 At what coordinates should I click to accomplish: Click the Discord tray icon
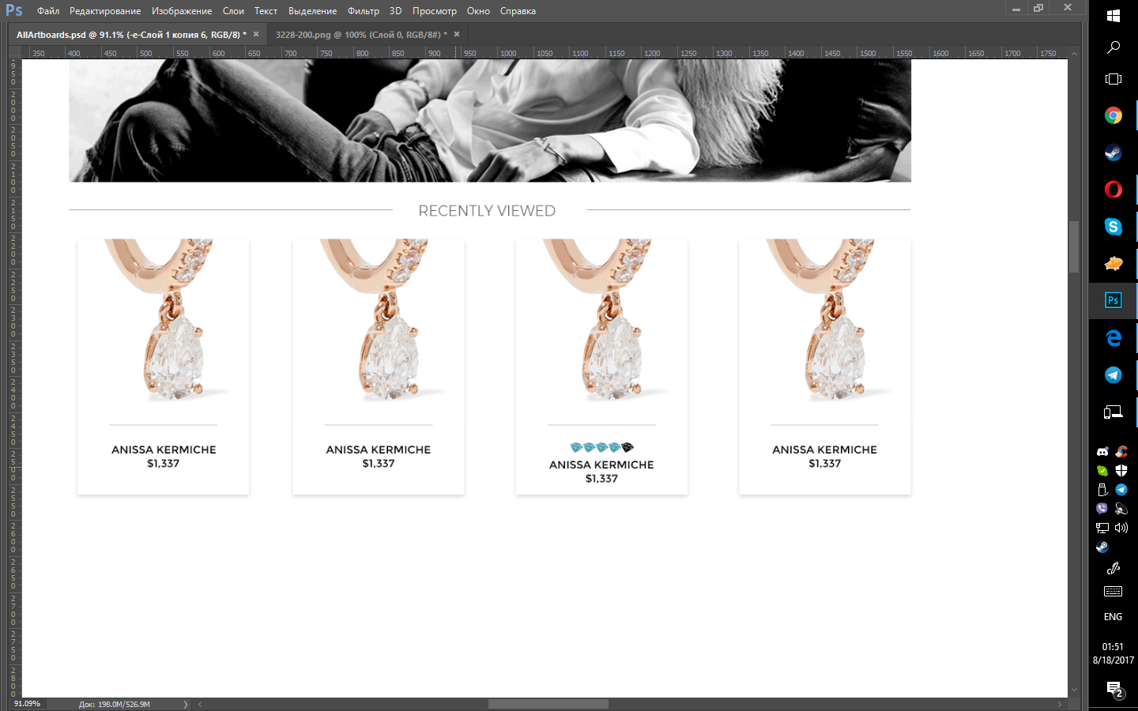(x=1102, y=452)
